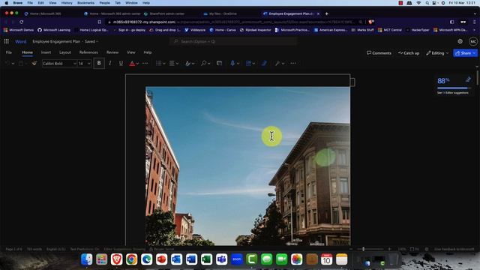
Task: Switch to the Review ribbon tab
Action: 112,52
